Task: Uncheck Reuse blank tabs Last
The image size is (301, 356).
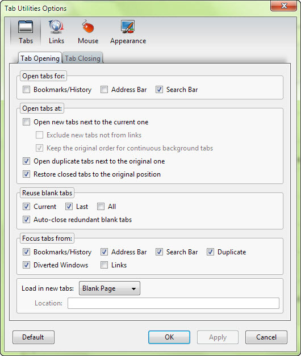Action: (69, 206)
